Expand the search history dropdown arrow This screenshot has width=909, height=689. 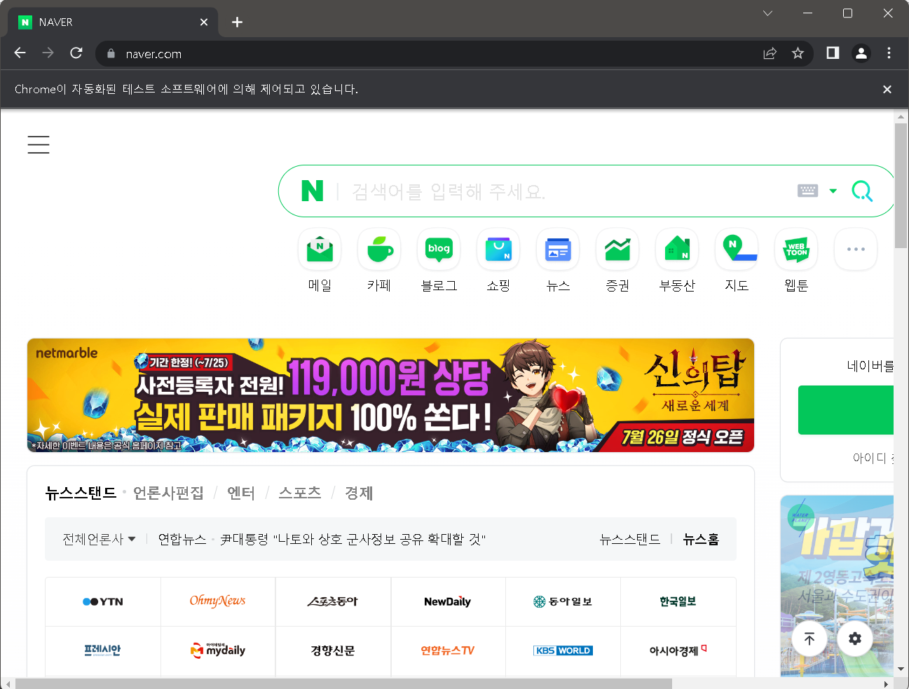tap(833, 191)
